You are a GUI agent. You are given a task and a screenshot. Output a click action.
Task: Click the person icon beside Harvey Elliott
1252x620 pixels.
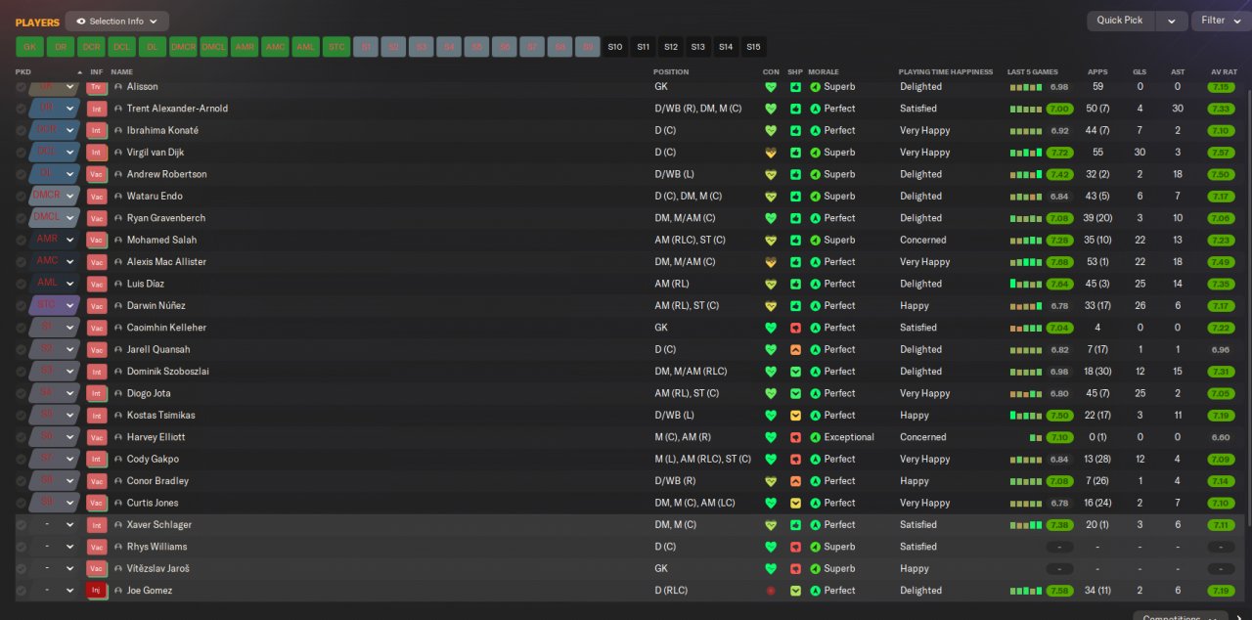(x=118, y=437)
